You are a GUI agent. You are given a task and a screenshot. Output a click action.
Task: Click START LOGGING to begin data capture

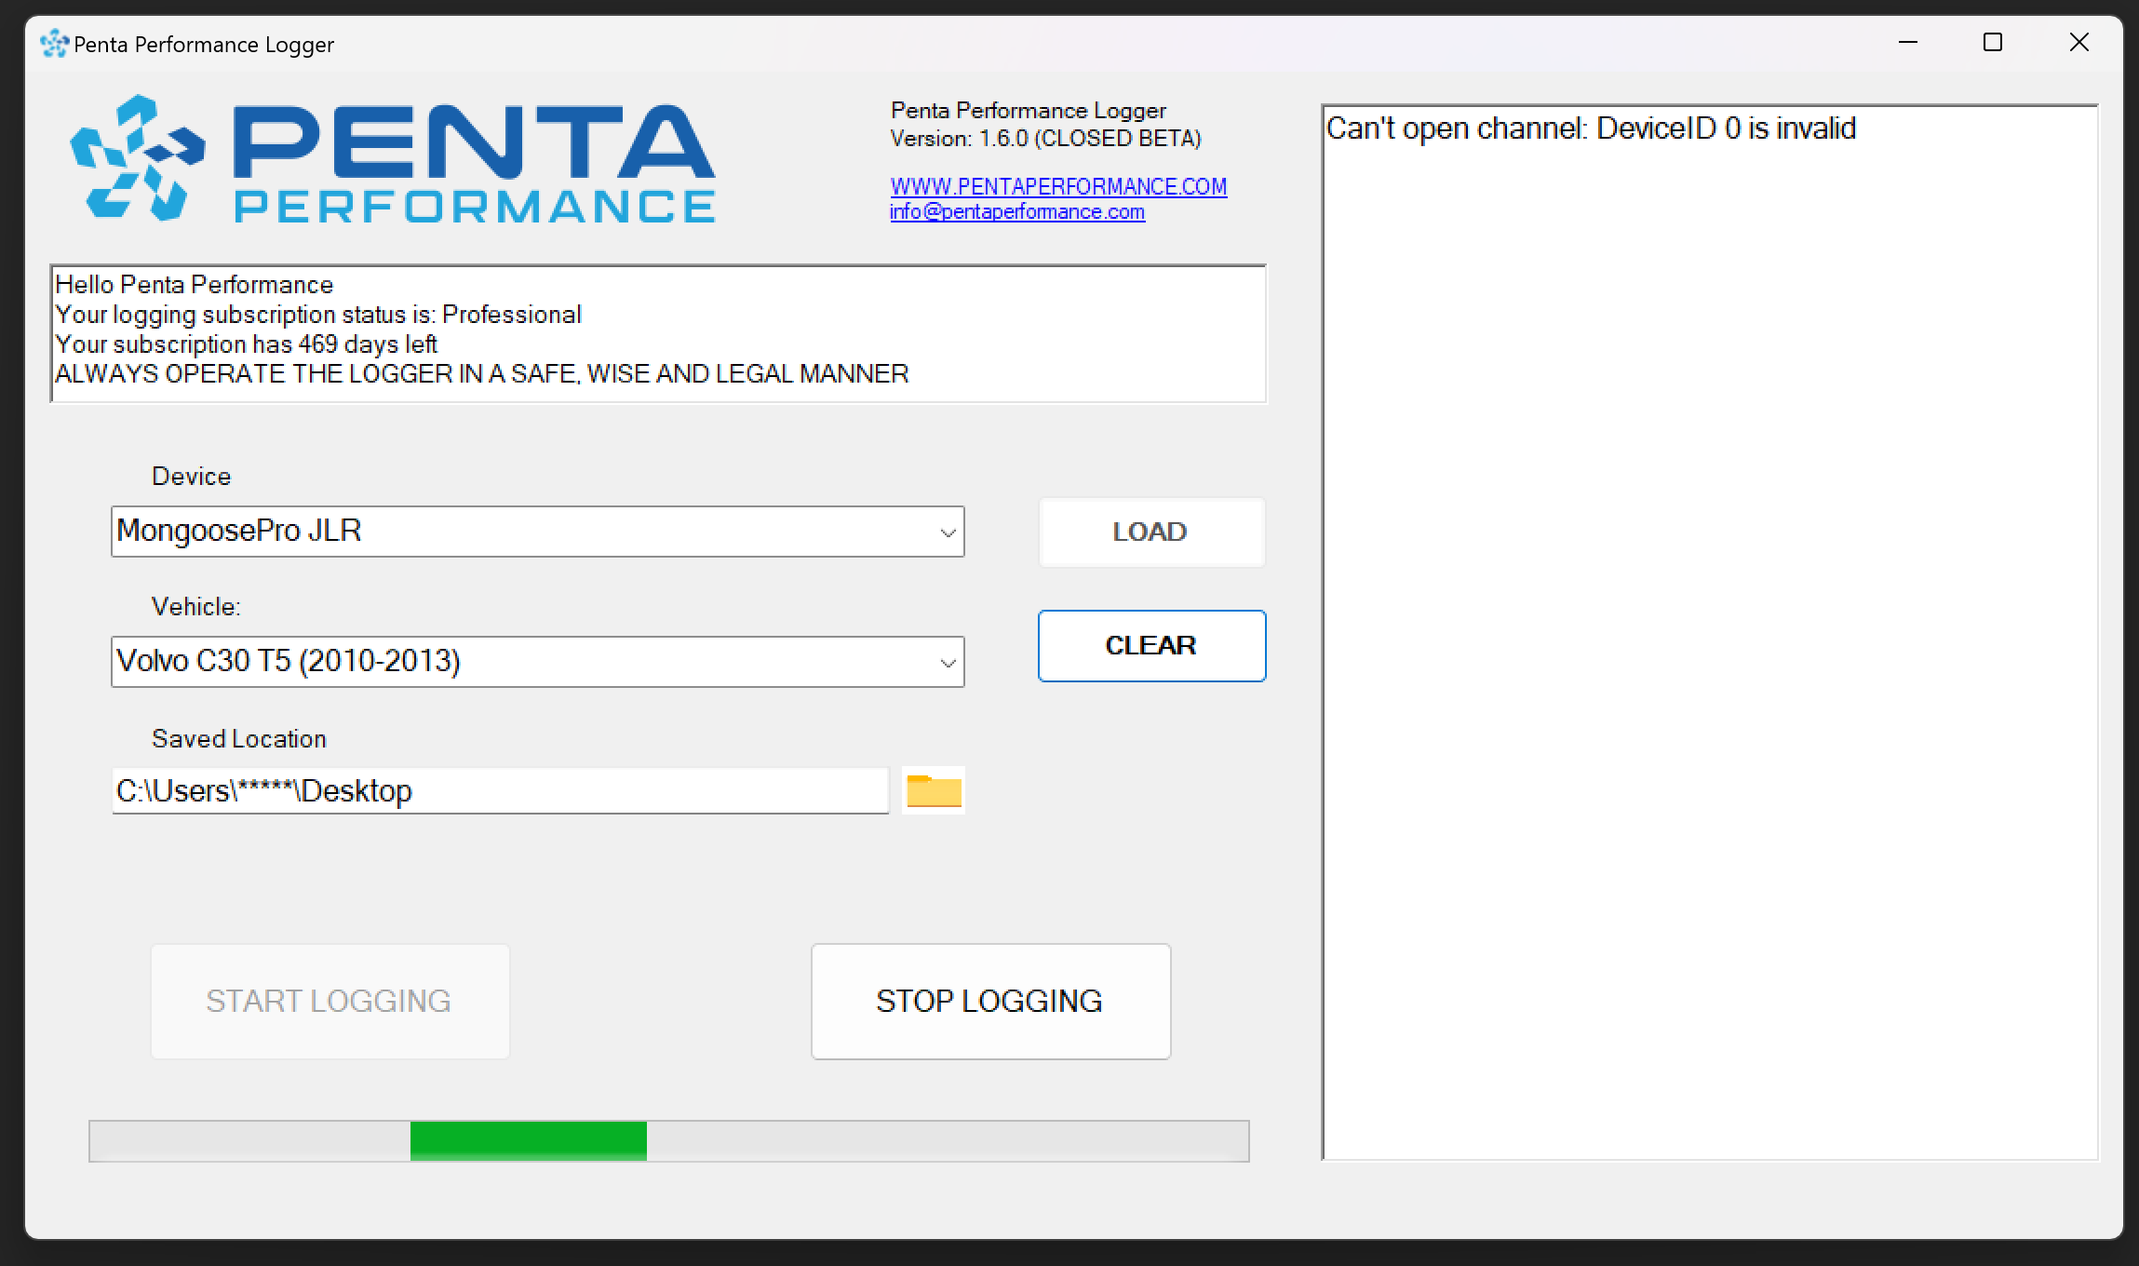pos(329,1001)
